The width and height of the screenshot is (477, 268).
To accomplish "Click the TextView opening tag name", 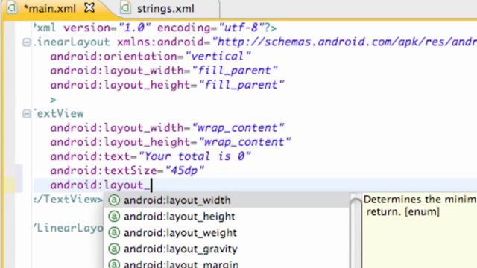I will pyautogui.click(x=59, y=114).
